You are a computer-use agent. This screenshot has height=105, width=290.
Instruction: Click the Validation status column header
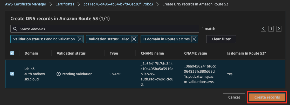71,53
